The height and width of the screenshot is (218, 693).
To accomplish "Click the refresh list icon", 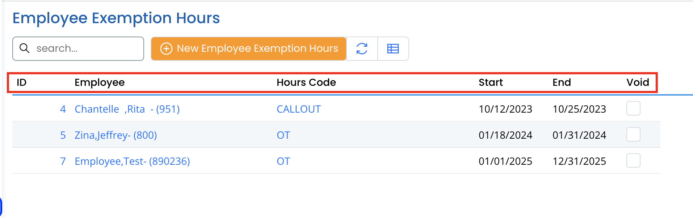I will click(362, 49).
